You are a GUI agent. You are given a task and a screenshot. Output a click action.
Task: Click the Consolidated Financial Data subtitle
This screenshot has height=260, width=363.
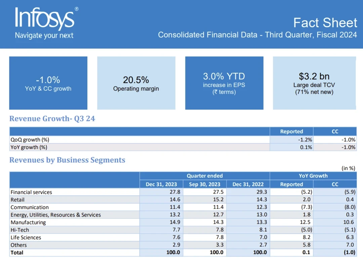point(257,35)
